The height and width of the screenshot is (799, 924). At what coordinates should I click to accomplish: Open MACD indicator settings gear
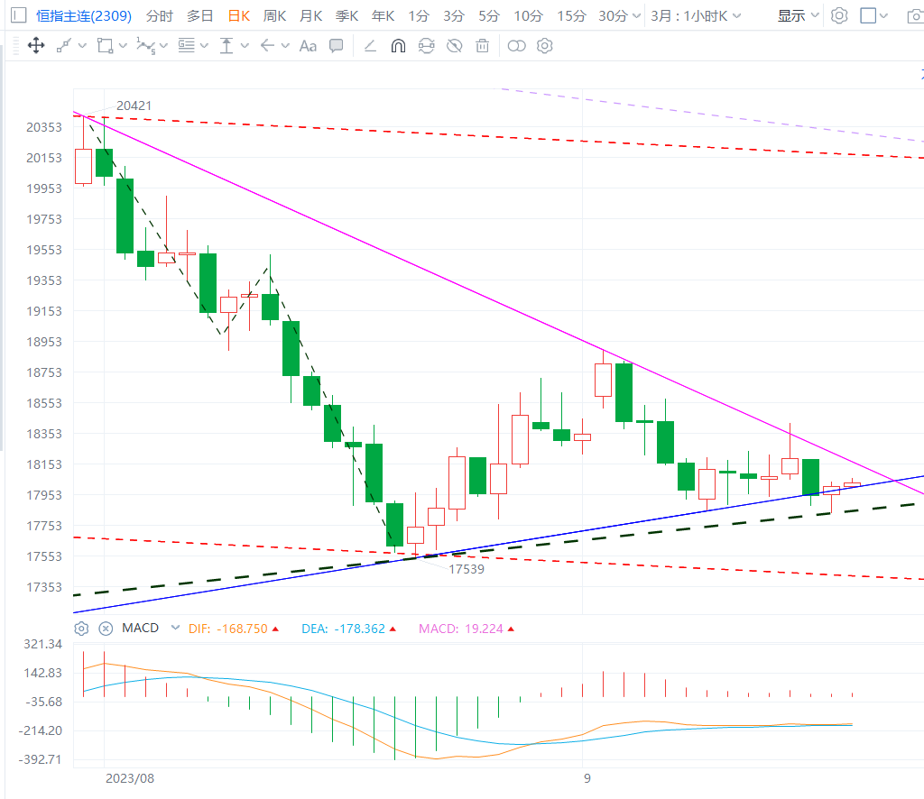tap(81, 629)
